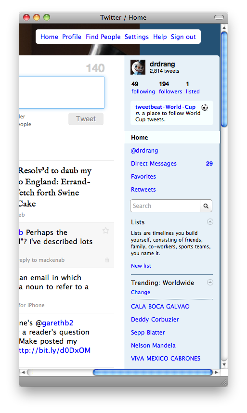This screenshot has width=247, height=413.
Task: Click the horizontal scrollbar thumb
Action: click(x=153, y=372)
